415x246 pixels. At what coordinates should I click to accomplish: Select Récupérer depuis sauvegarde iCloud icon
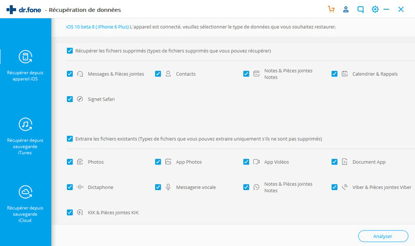click(x=25, y=192)
